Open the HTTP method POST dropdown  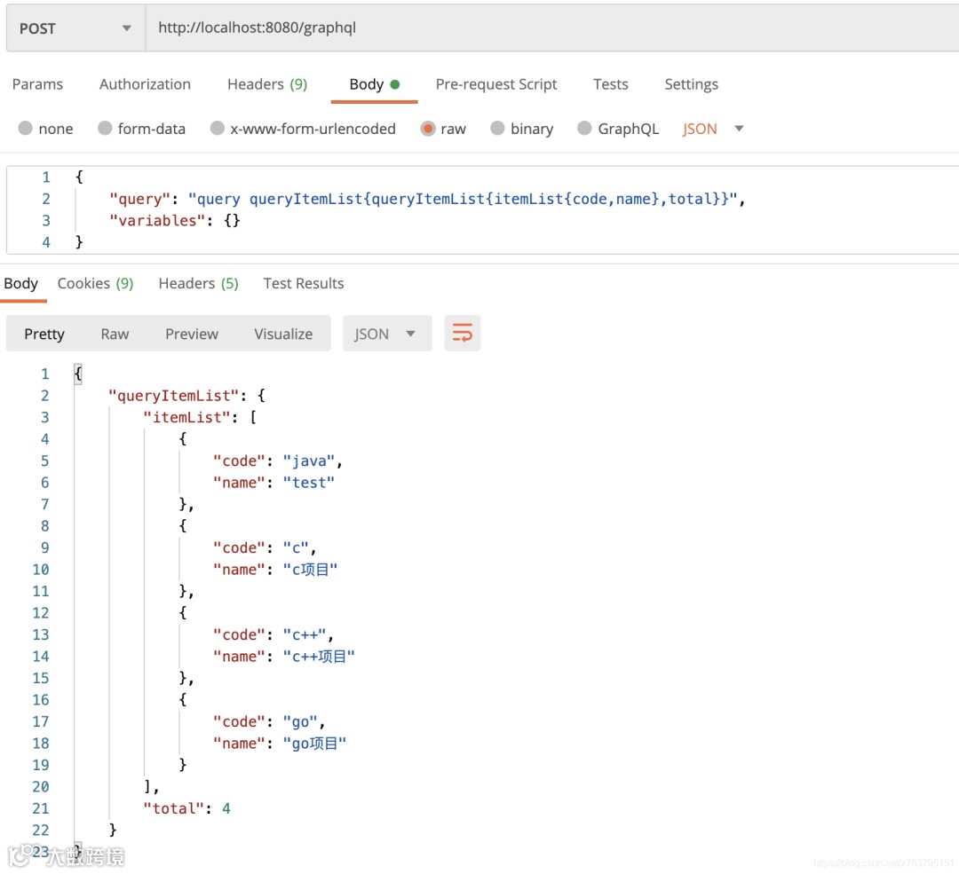coord(75,28)
